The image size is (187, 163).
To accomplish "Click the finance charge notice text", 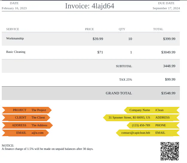I will [48, 149].
